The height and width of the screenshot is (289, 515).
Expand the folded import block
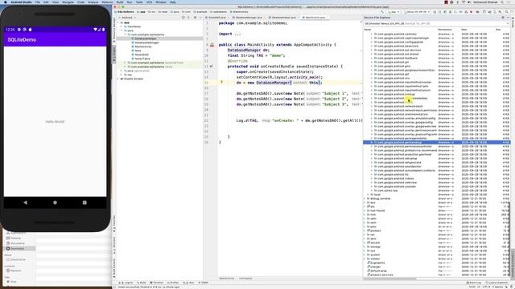pos(237,34)
